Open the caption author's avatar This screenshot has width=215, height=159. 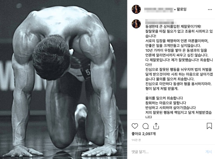point(136,24)
